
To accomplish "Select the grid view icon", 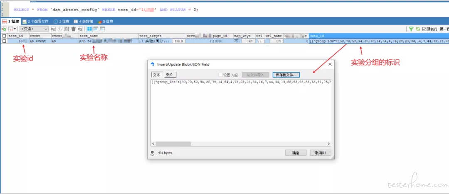I will click(89, 29).
